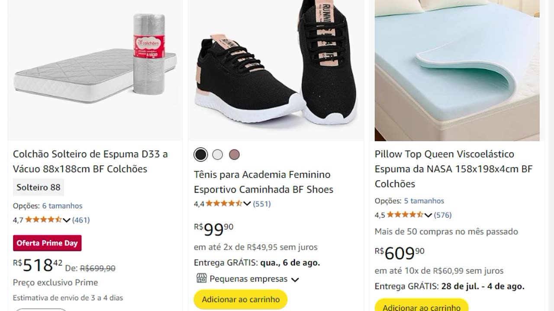Open rating dropdown for Colchão Solteiro mattress

[67, 220]
